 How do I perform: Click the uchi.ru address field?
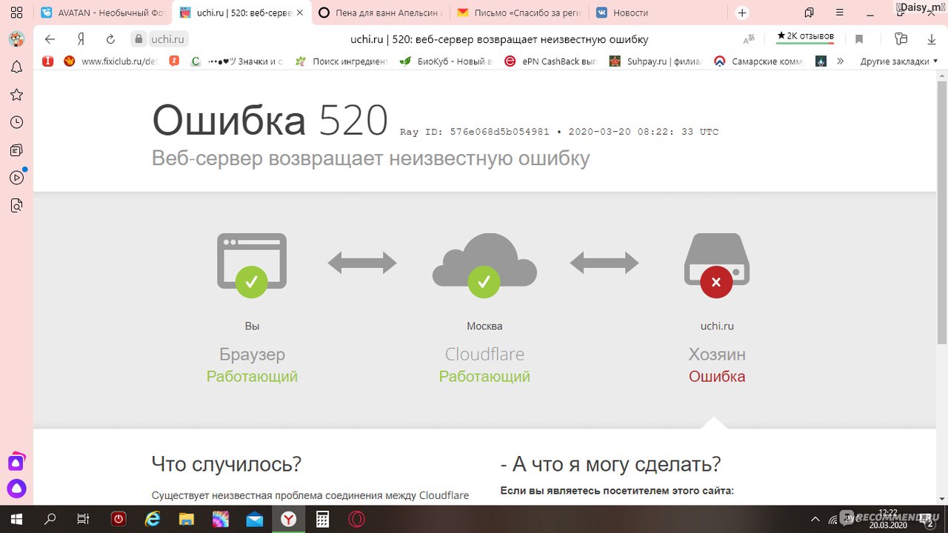(167, 39)
